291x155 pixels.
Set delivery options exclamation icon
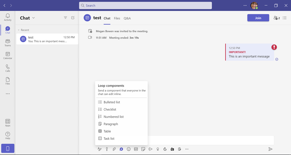tap(107, 149)
